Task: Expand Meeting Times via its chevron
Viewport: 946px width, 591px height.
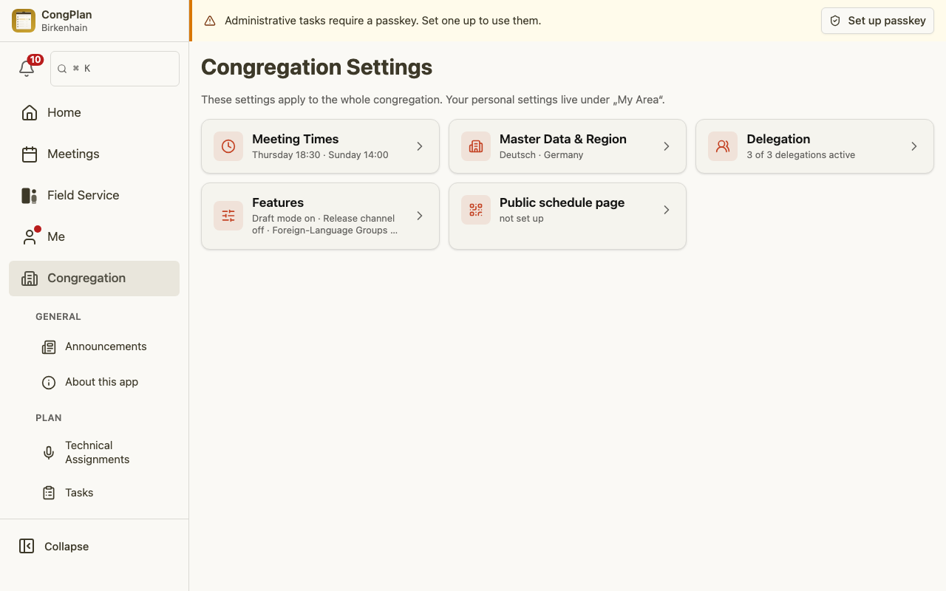Action: 420,146
